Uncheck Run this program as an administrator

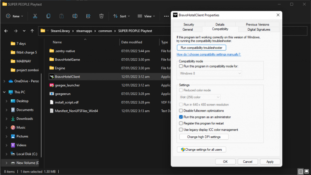tap(181, 117)
